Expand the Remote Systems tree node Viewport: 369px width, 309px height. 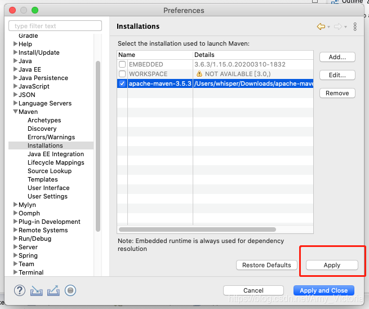point(15,230)
